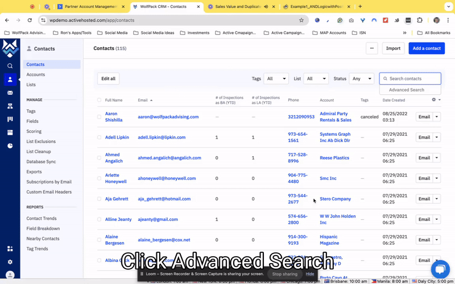This screenshot has height=284, width=455.
Task: Reload the page in the browser
Action: point(30,20)
